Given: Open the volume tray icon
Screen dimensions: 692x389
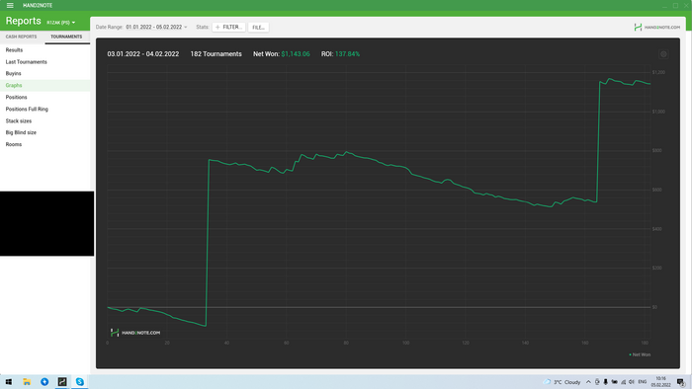Looking at the screenshot, I should point(632,382).
